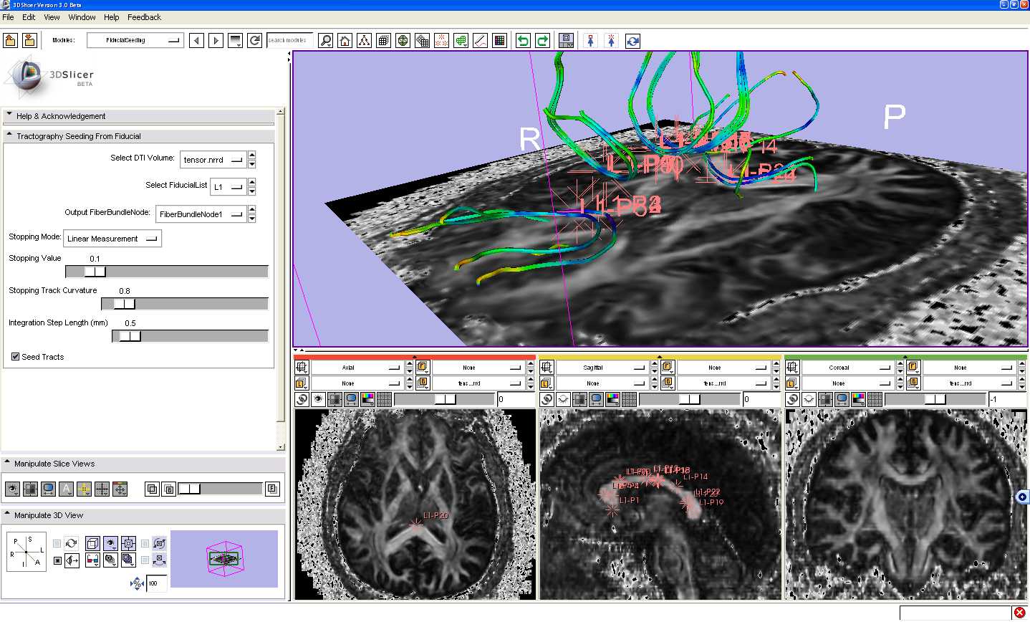Click the green Redo arrow icon
This screenshot has height=622, width=1030.
[542, 41]
